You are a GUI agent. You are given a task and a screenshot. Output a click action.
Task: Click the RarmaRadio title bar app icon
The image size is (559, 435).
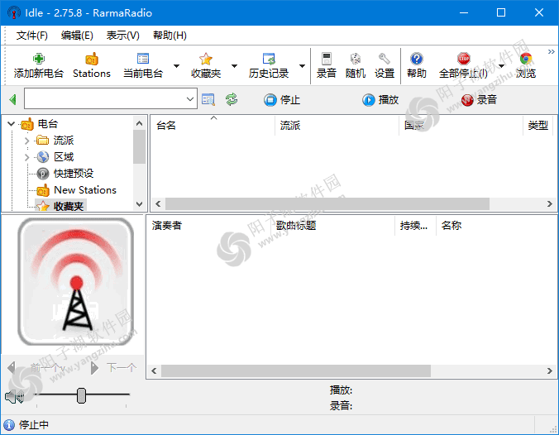point(14,13)
